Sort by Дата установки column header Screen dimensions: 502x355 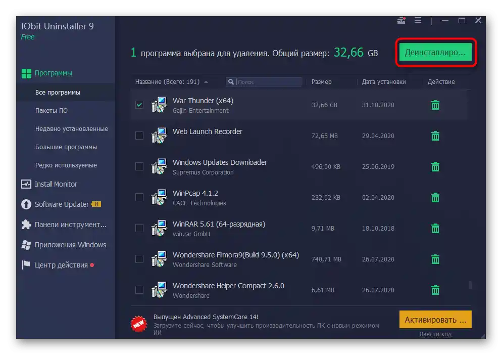[383, 82]
